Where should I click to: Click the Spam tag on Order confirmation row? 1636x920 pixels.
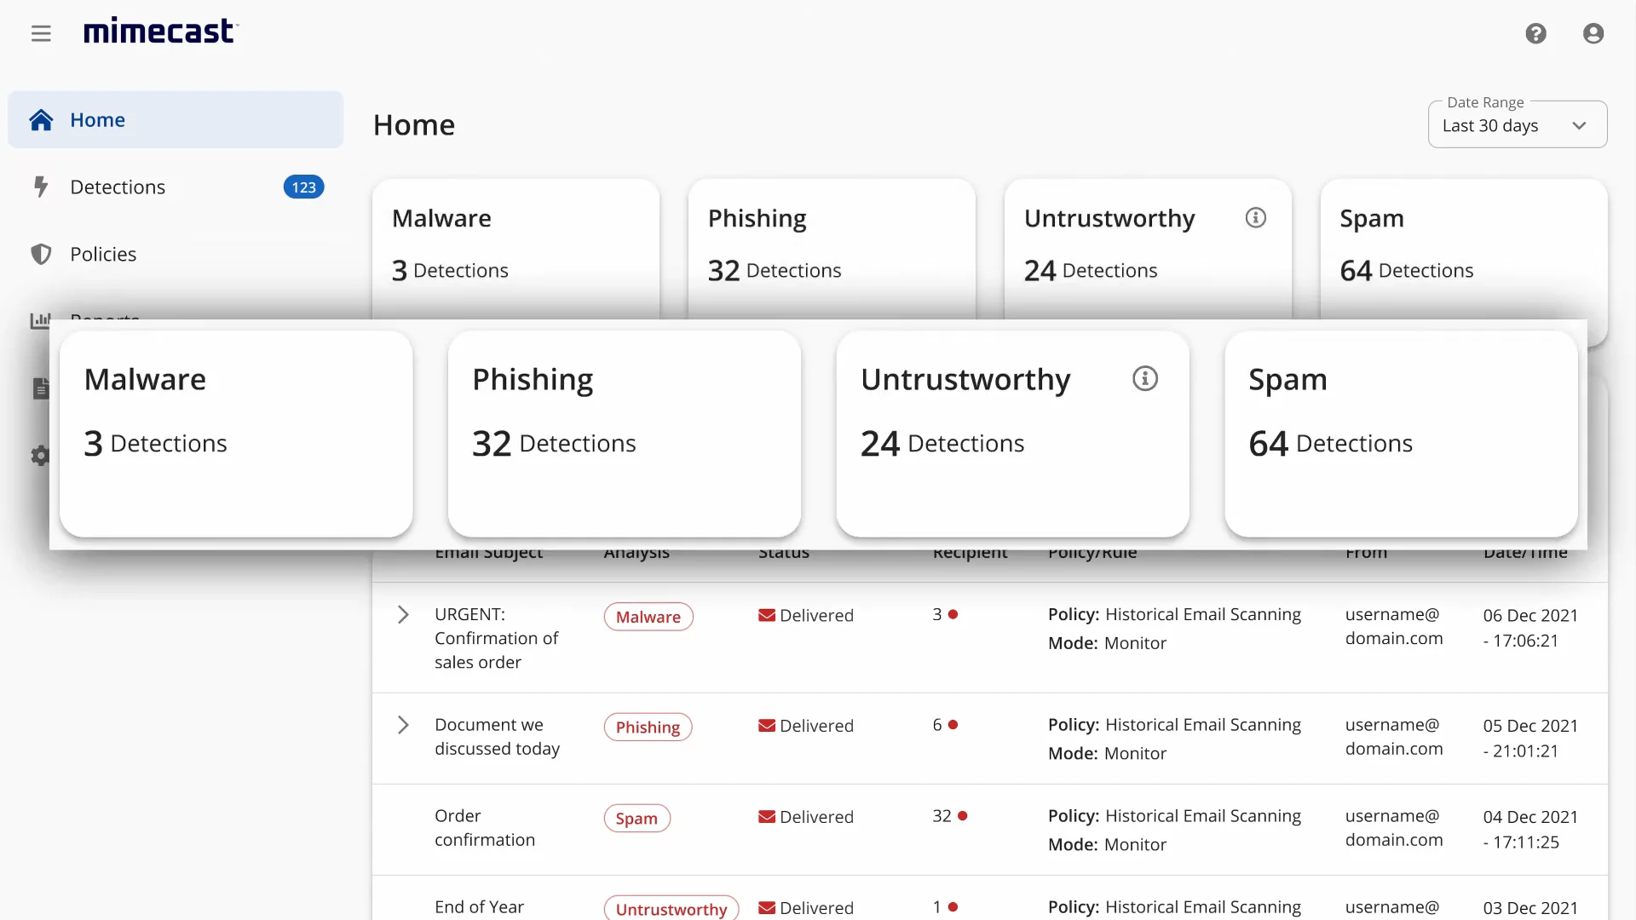point(637,818)
